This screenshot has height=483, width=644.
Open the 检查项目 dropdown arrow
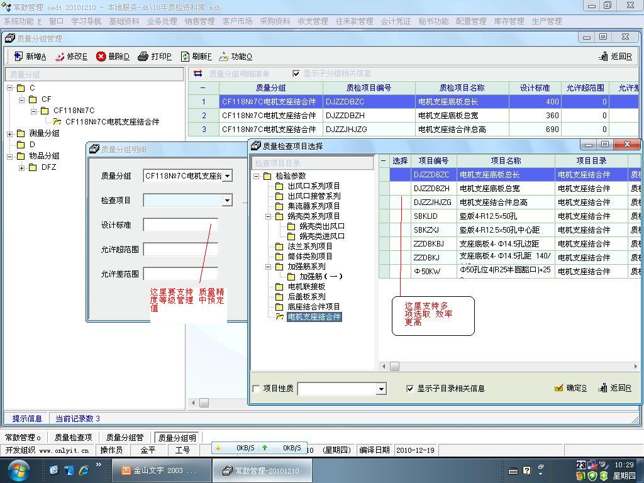(227, 201)
